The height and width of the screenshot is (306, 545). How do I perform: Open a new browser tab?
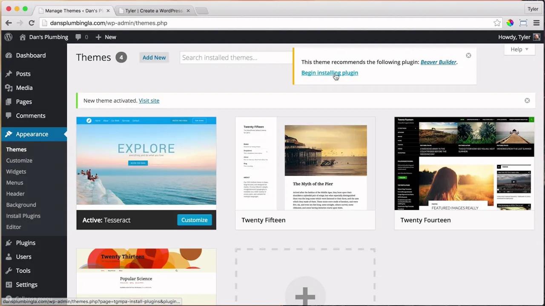pyautogui.click(x=201, y=11)
